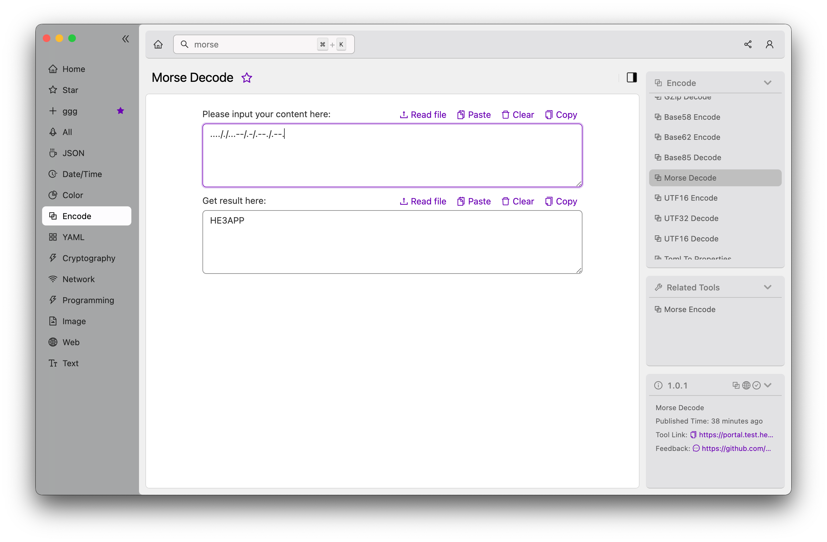Screen dimensions: 827x542
Task: Toggle the right side panel layout icon
Action: [632, 77]
